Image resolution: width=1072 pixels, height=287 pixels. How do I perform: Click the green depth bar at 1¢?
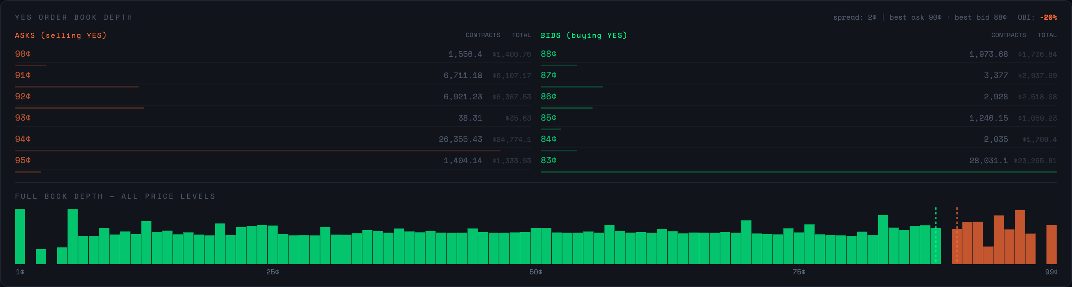tap(20, 237)
